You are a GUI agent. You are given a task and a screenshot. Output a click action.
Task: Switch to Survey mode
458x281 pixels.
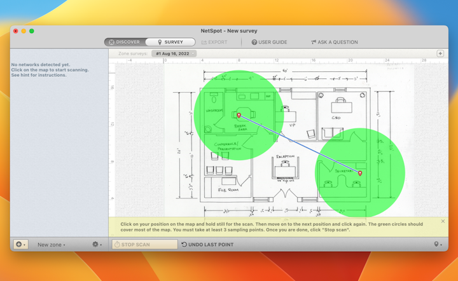click(x=170, y=42)
